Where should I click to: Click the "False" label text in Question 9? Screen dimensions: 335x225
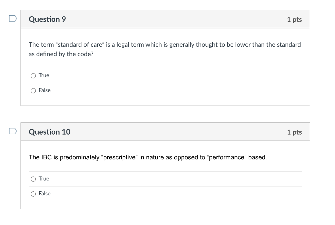click(44, 90)
